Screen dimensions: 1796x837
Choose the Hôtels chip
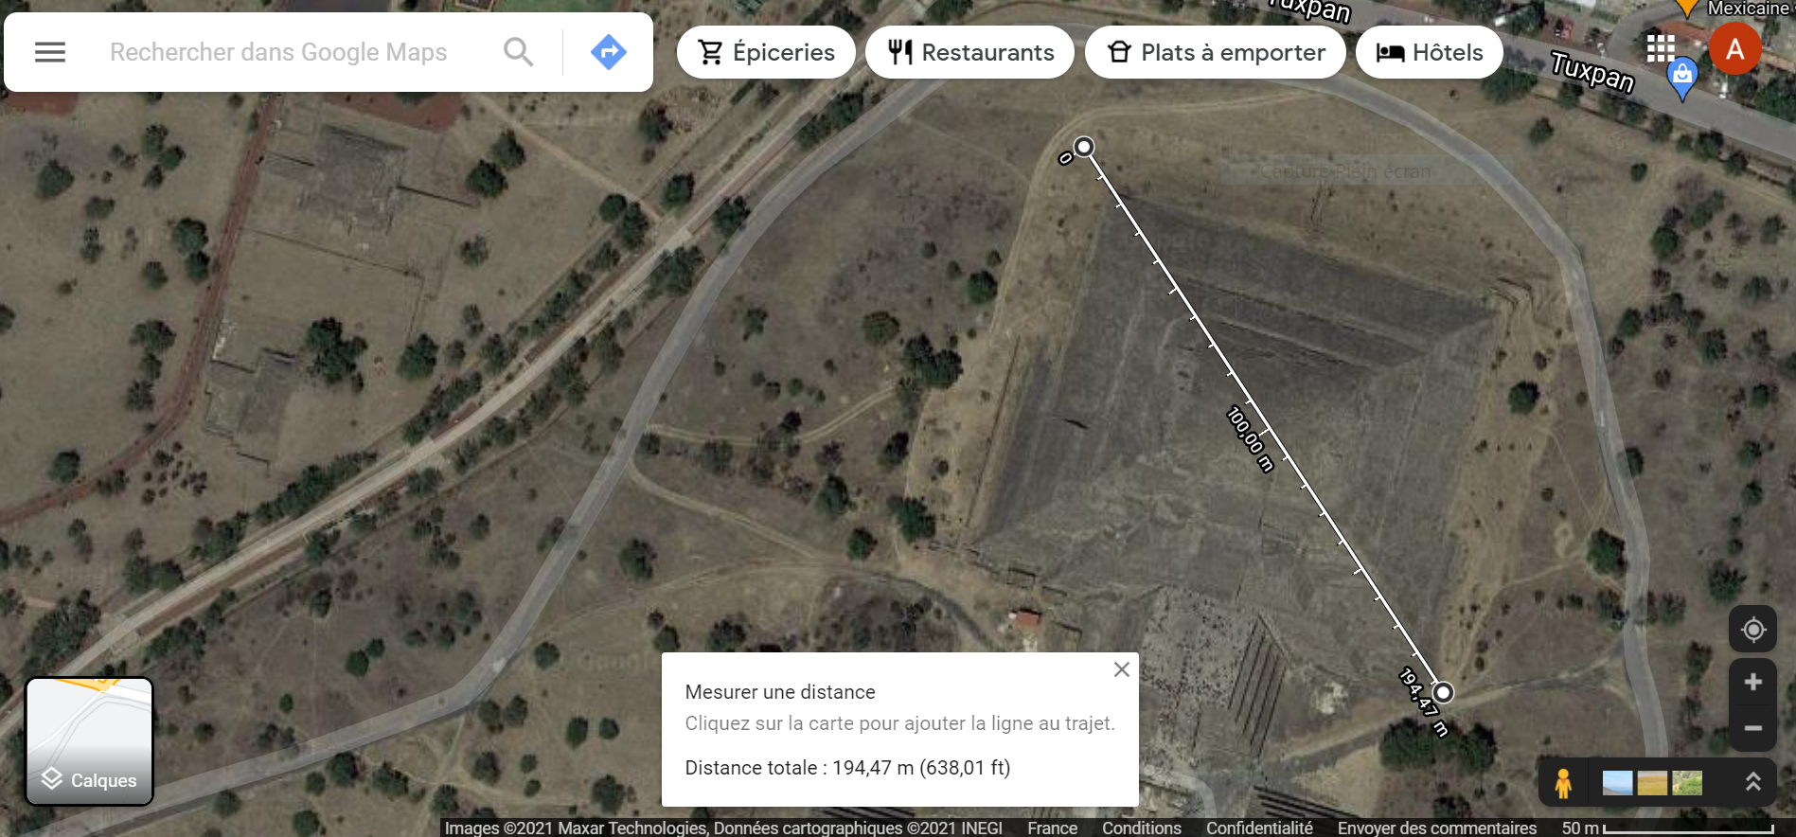tap(1429, 52)
